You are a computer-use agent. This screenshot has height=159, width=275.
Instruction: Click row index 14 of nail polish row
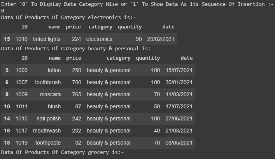pyautogui.click(x=7, y=118)
